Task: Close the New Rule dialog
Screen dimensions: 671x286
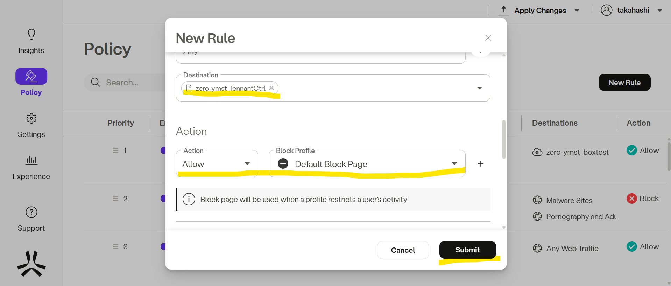Action: pos(488,38)
